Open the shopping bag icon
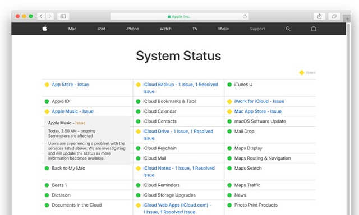Image resolution: width=359 pixels, height=215 pixels. (x=314, y=29)
